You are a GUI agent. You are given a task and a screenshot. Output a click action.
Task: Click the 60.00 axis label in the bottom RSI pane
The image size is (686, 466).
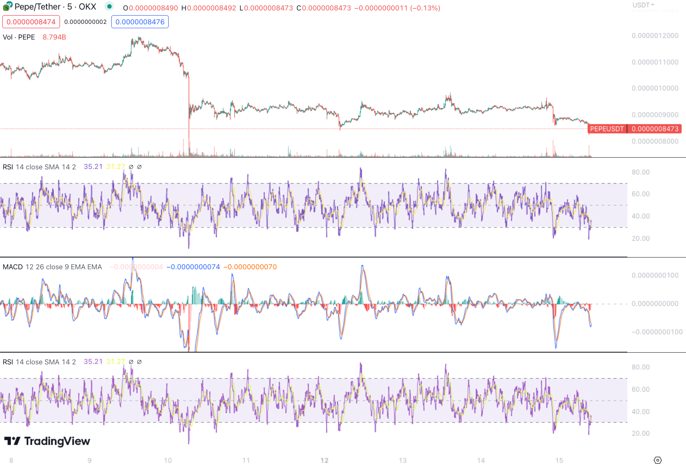[641, 389]
